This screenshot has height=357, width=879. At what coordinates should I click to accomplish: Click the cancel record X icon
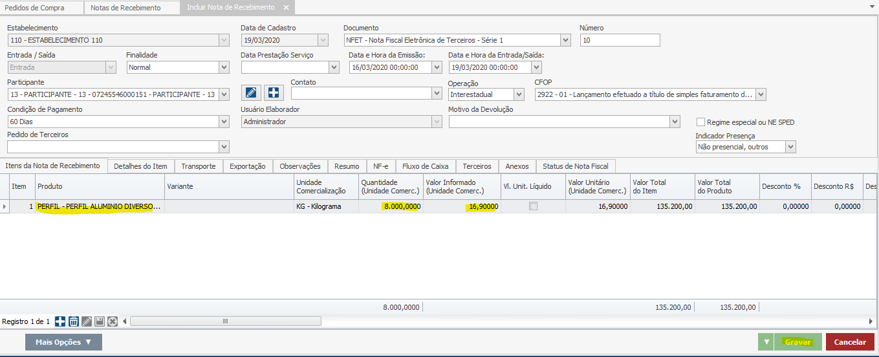point(113,321)
